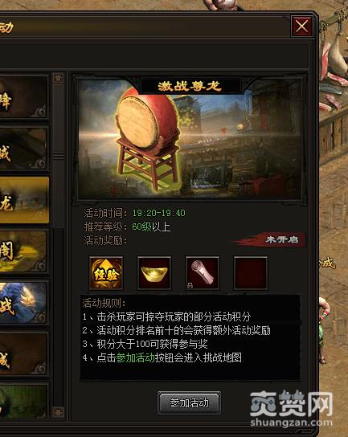
Task: Click the empty fourth reward slot
Action: tap(251, 273)
